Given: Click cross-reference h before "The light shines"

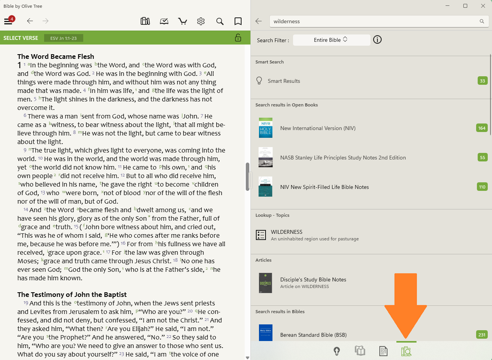Looking at the screenshot, I should tap(40, 98).
